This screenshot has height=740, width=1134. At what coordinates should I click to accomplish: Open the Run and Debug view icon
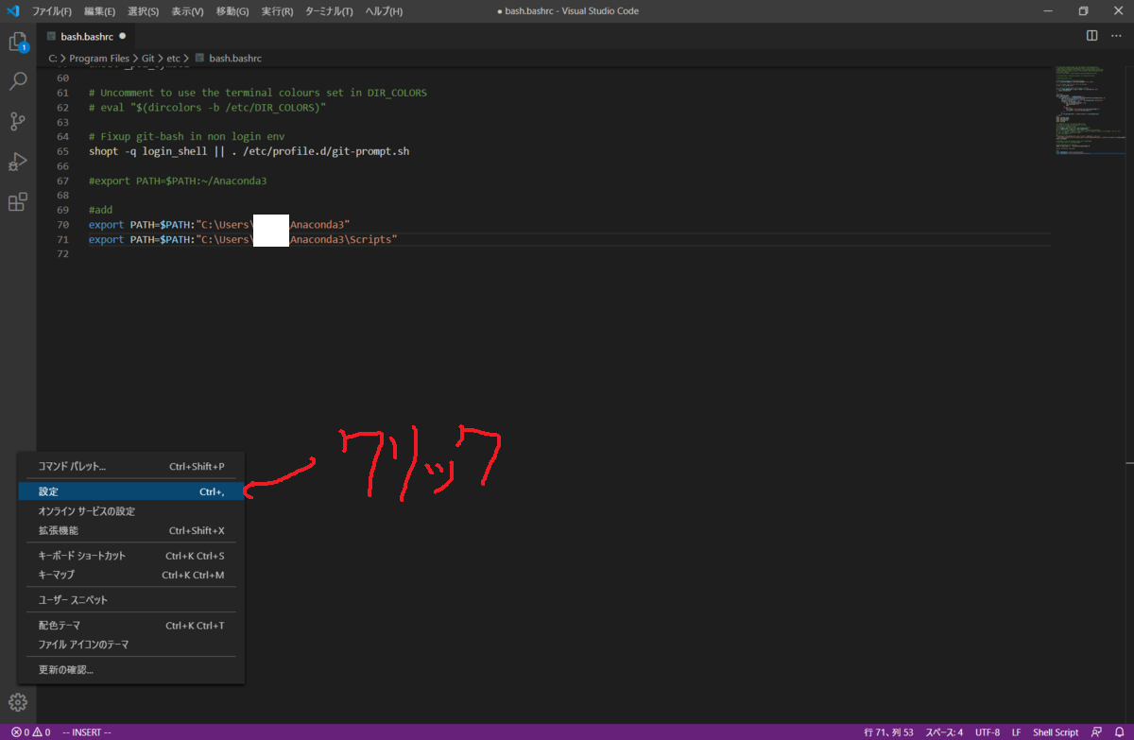(x=18, y=162)
